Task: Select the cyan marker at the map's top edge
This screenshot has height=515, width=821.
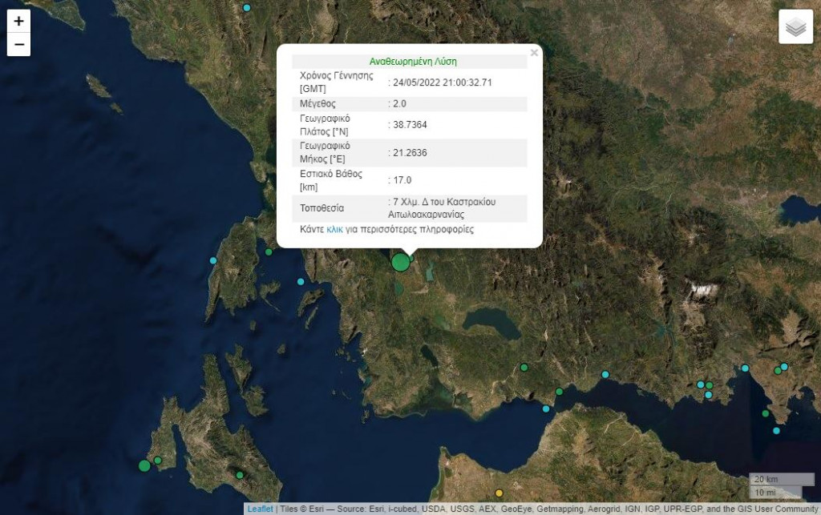Action: pos(247,8)
